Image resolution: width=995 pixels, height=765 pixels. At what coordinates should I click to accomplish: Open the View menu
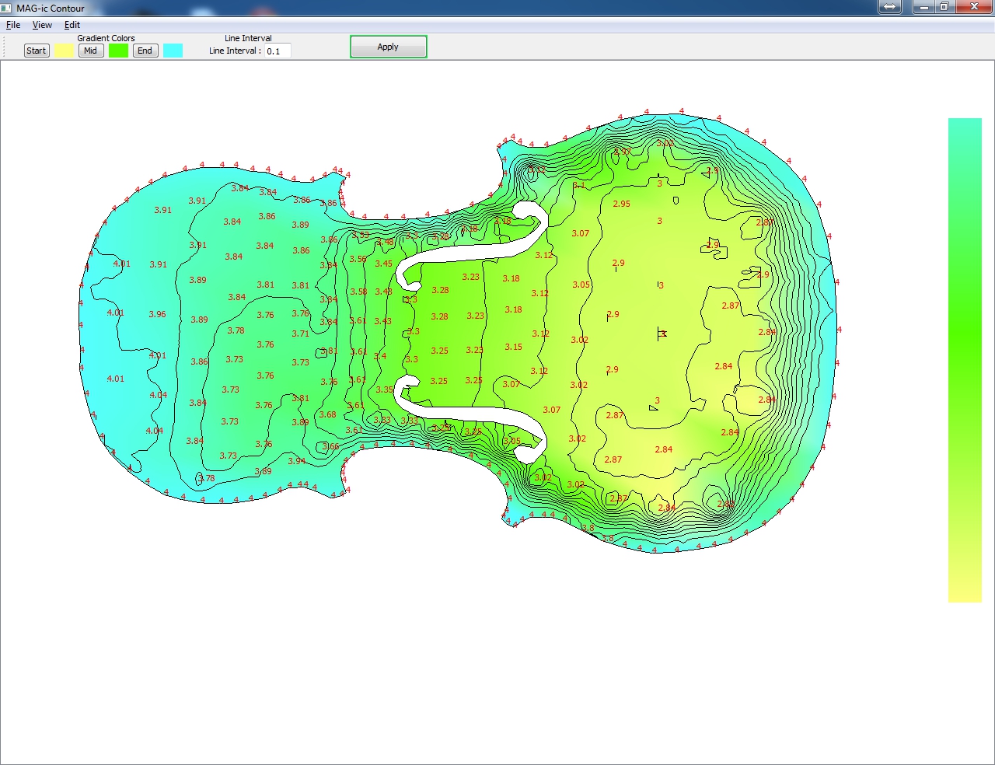pyautogui.click(x=42, y=25)
